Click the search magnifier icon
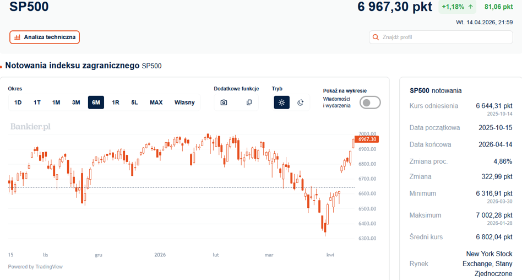Image resolution: width=522 pixels, height=280 pixels. (376, 37)
